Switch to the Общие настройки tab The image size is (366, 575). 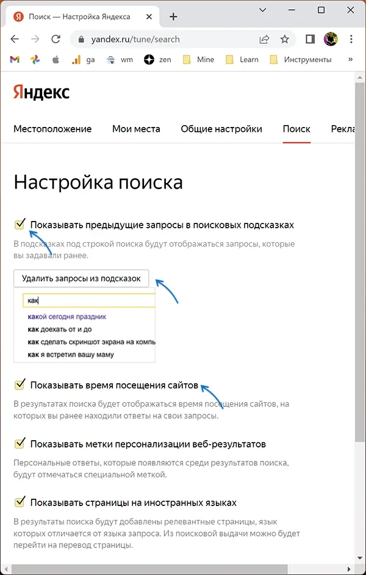point(221,129)
